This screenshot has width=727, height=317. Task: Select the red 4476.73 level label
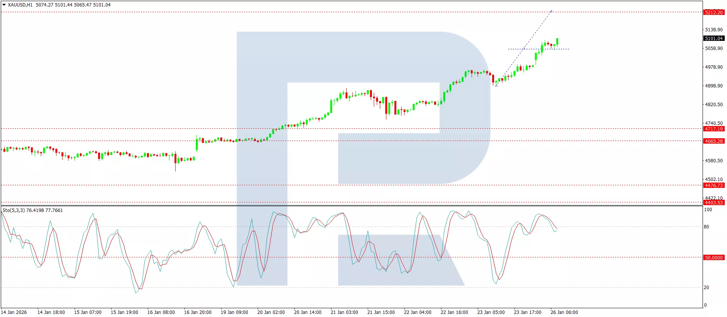[x=713, y=185]
